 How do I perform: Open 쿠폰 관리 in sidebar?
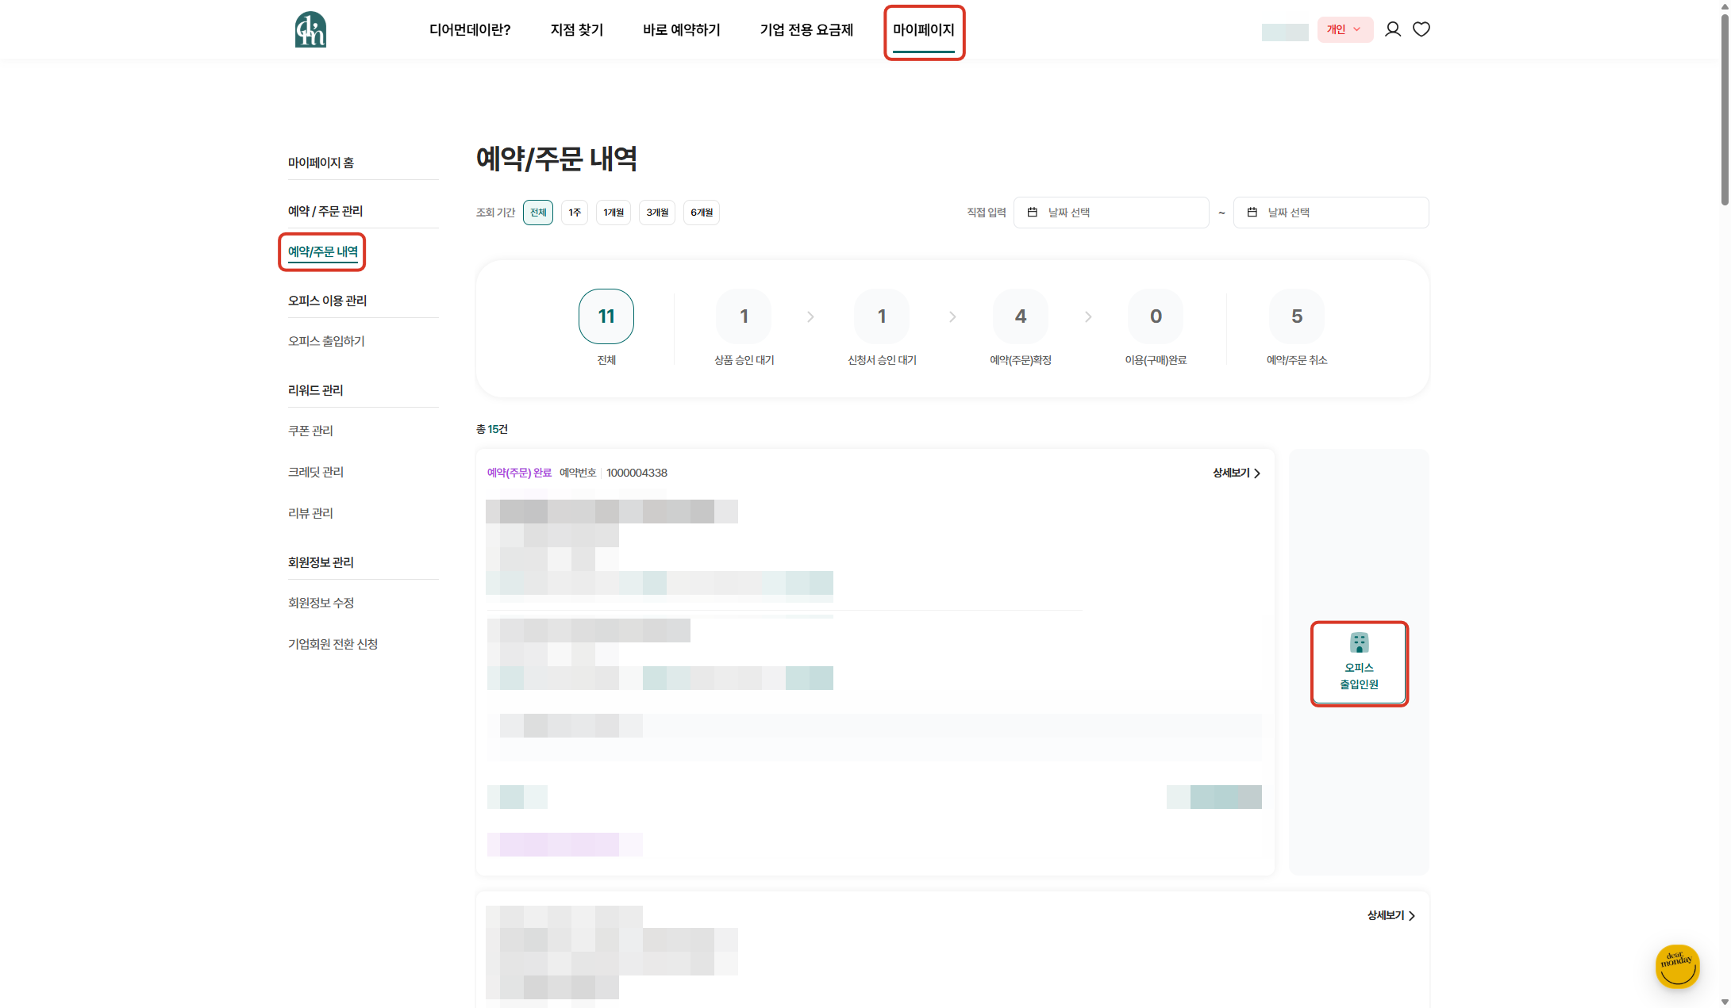310,431
